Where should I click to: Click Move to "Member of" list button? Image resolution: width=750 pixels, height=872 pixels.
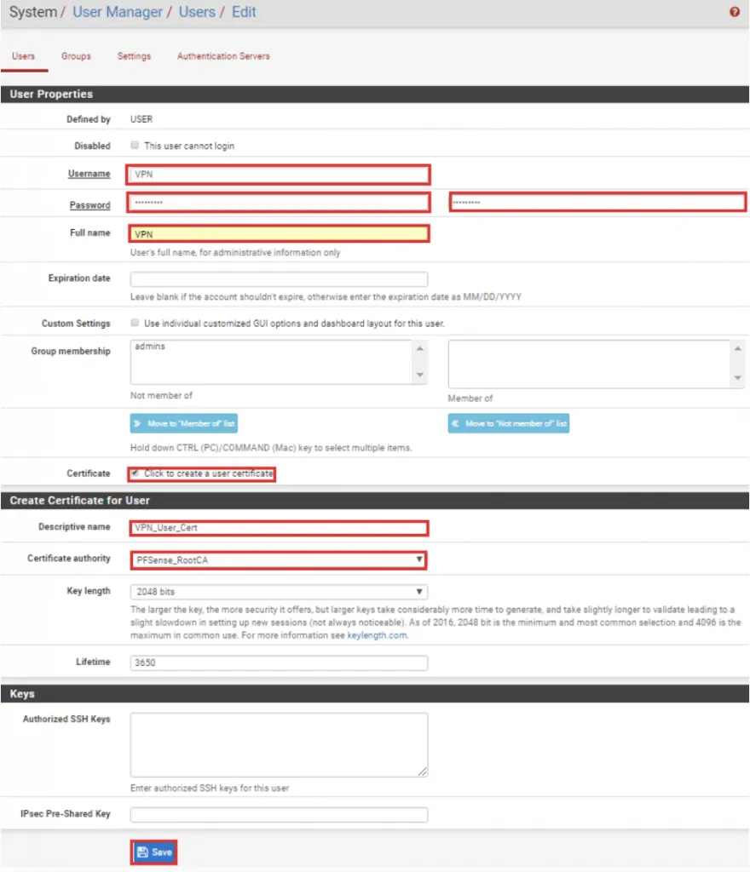(x=183, y=423)
